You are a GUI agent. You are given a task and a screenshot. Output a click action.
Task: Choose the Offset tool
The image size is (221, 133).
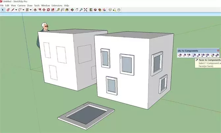click(x=40, y=10)
